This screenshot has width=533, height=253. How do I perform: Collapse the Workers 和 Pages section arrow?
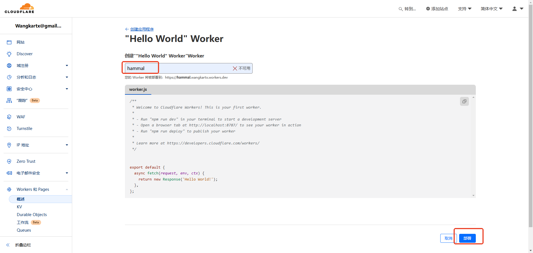[67, 189]
